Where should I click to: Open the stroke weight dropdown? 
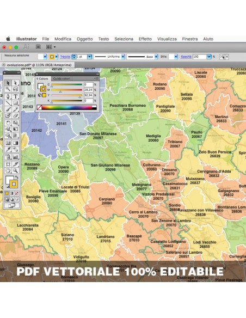point(89,57)
